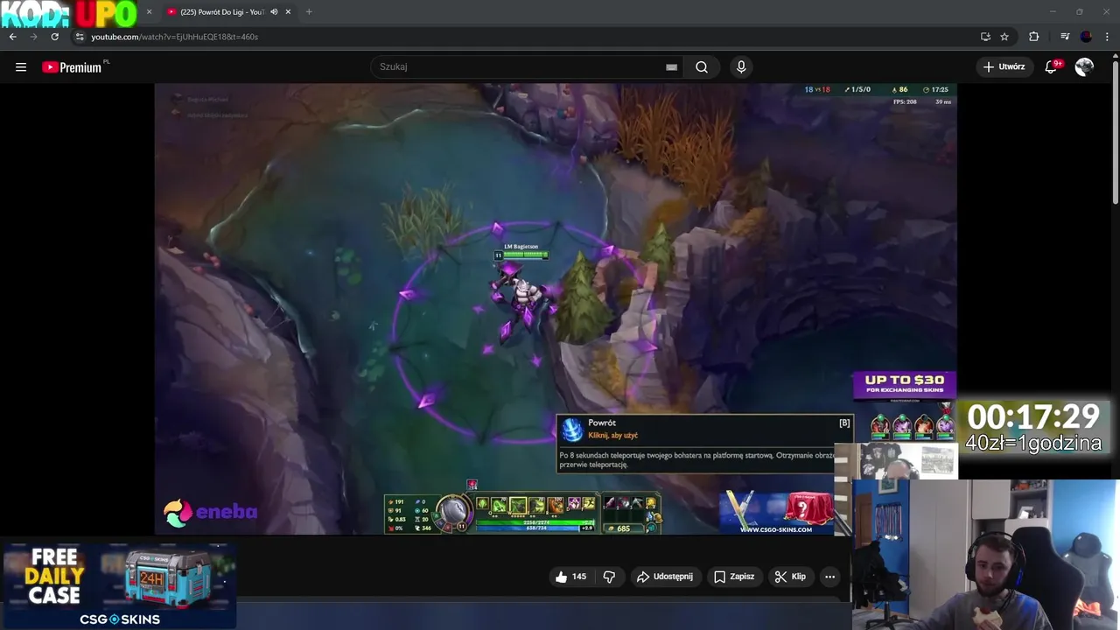The image size is (1120, 630).
Task: Bookmark this page with star icon
Action: [1004, 37]
